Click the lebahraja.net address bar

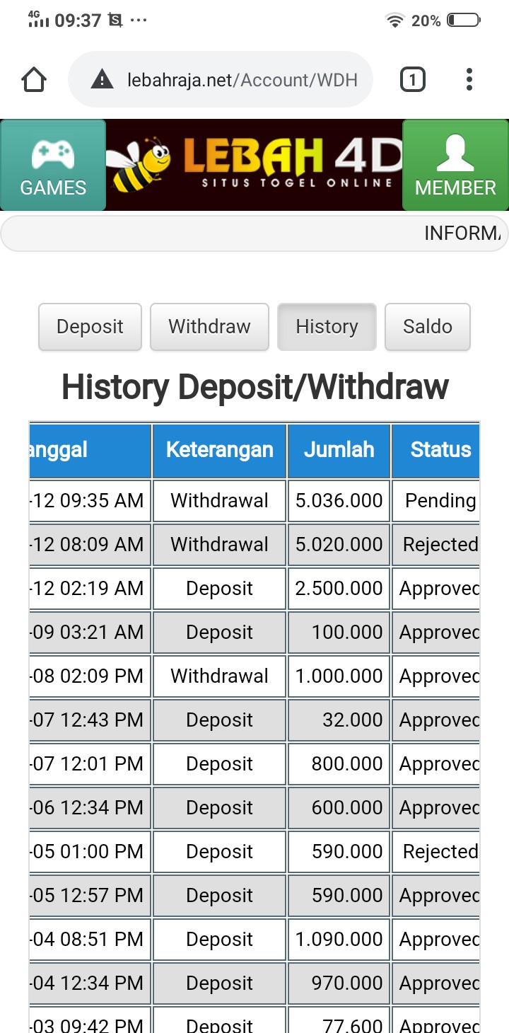click(x=242, y=80)
